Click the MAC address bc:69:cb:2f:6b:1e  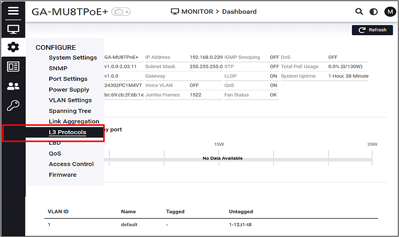point(124,95)
